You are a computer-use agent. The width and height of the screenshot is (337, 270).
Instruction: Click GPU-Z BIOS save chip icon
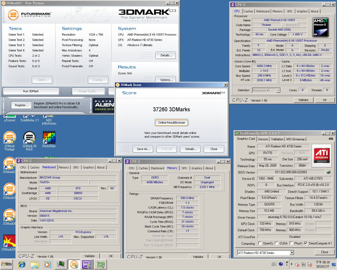pyautogui.click(x=329, y=172)
